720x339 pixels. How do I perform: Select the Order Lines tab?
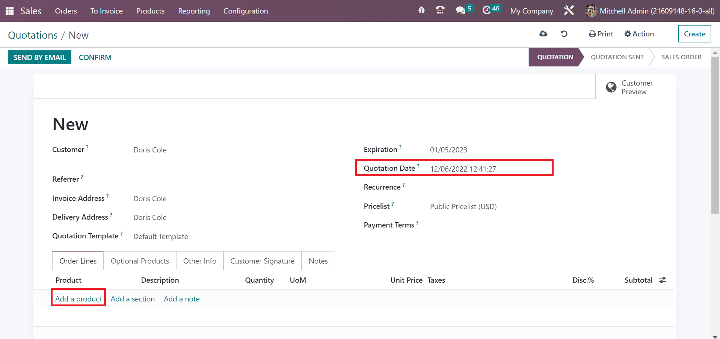pos(78,261)
